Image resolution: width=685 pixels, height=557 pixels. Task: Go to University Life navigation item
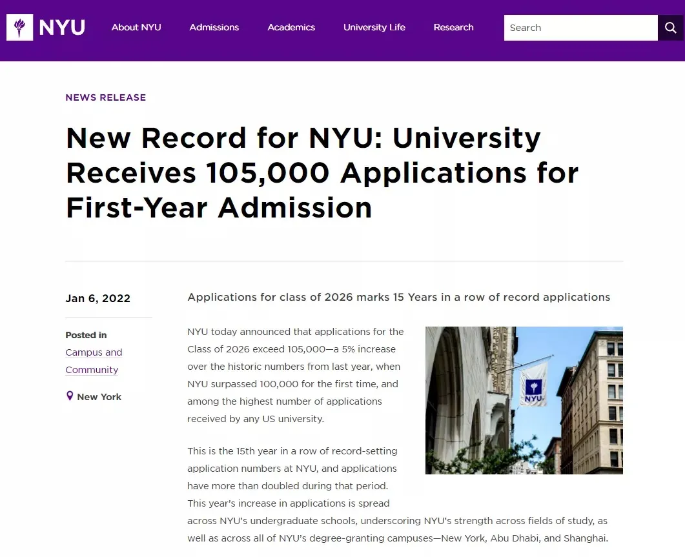click(x=374, y=27)
